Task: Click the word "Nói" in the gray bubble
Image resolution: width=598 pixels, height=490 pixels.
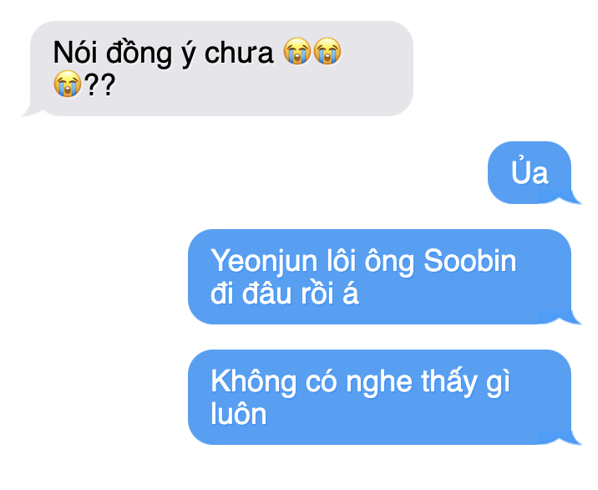Action: click(x=75, y=53)
